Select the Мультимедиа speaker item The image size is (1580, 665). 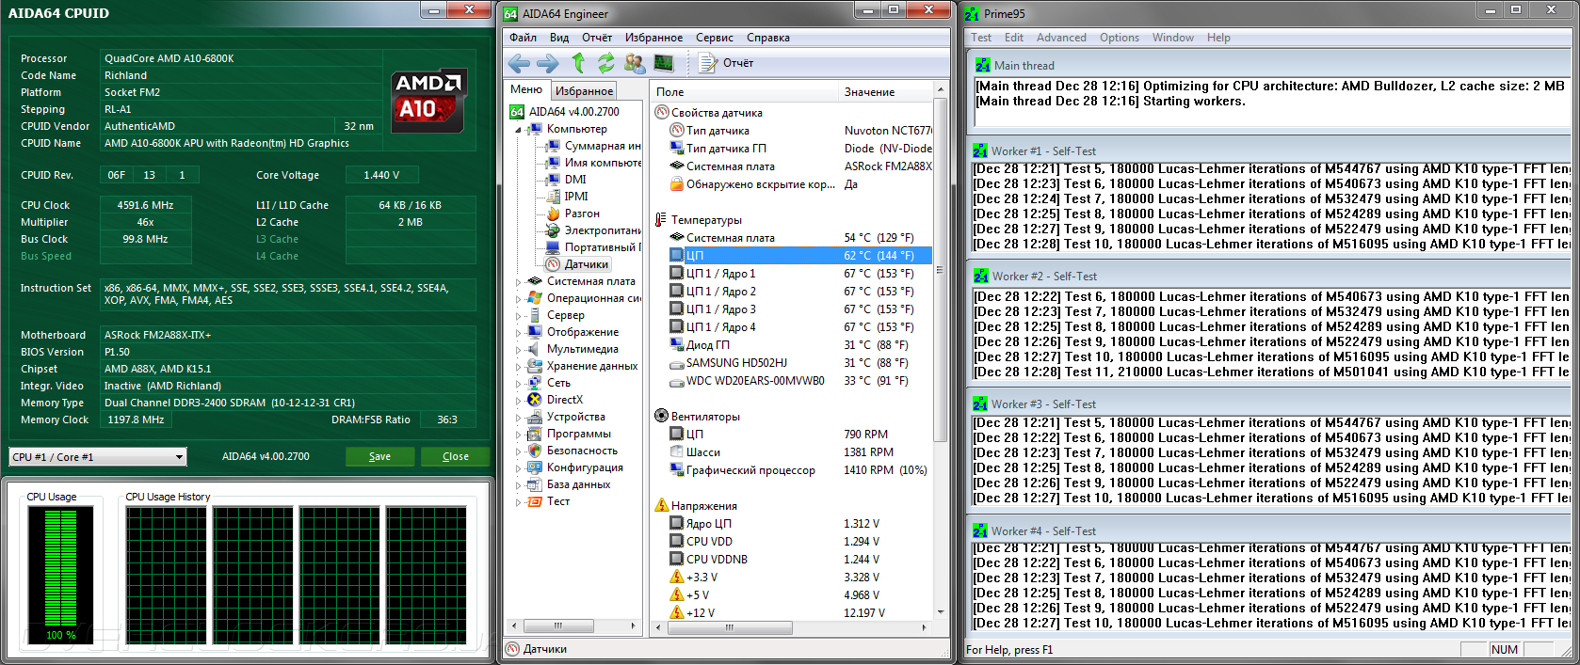coord(573,349)
